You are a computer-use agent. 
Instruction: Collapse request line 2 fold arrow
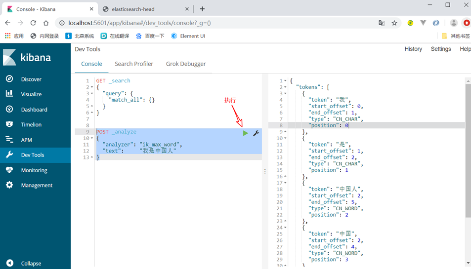91,87
